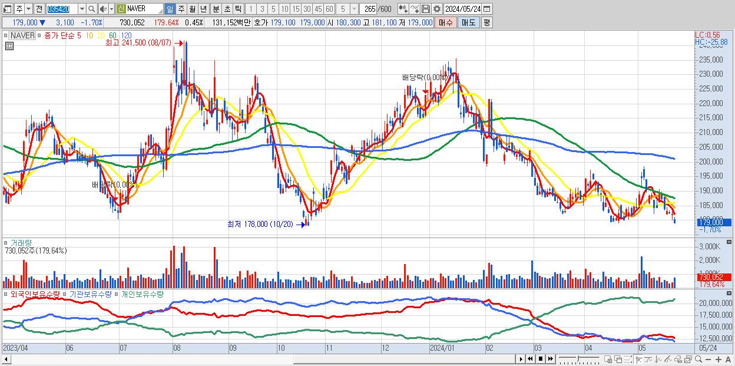The width and height of the screenshot is (735, 366).
Task: Click the chart rewind button
Action: point(530,359)
